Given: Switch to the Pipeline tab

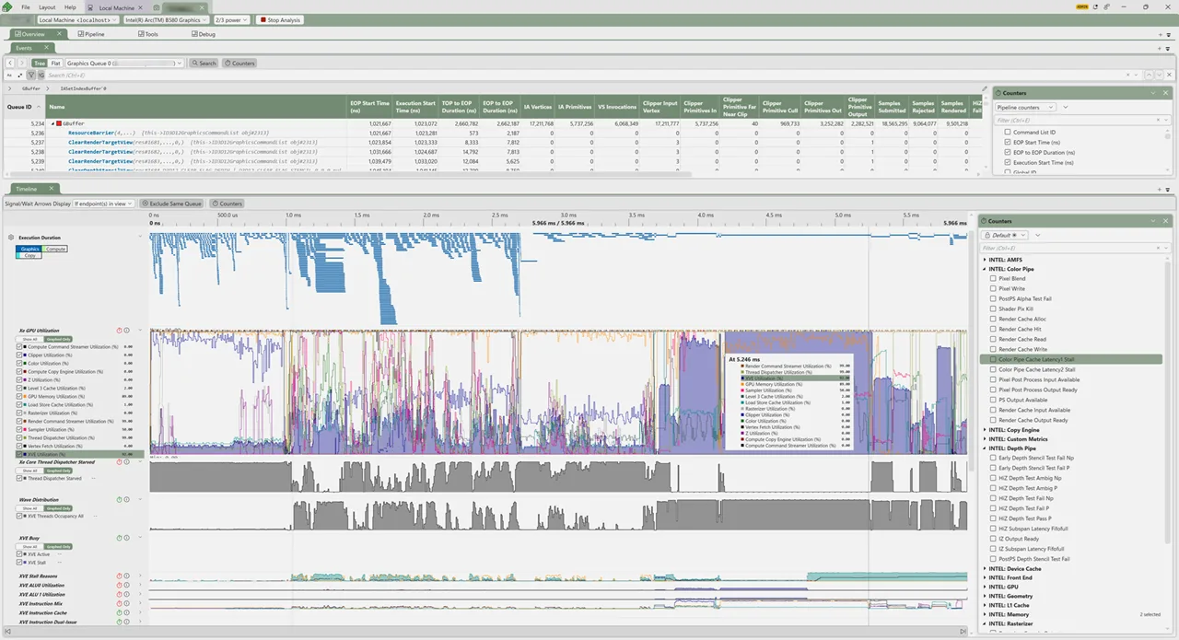Looking at the screenshot, I should click(90, 34).
